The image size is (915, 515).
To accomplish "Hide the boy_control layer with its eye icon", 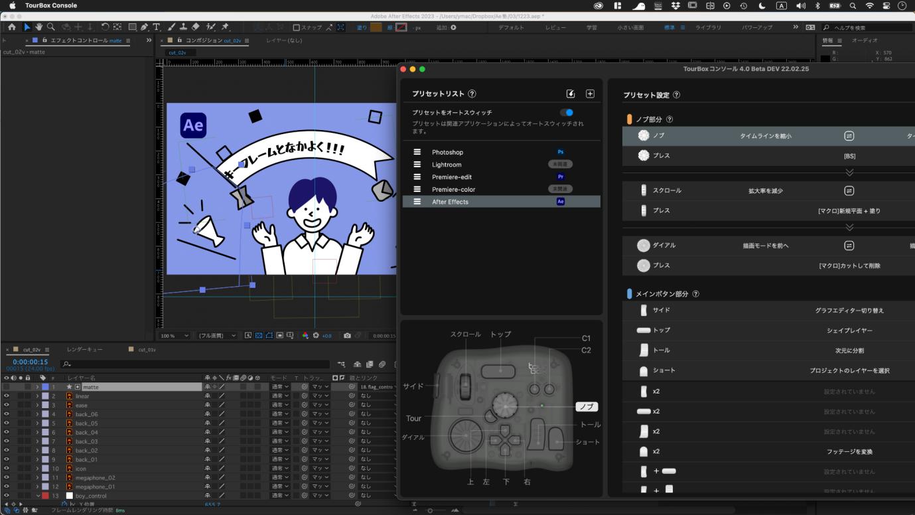I will click(7, 496).
